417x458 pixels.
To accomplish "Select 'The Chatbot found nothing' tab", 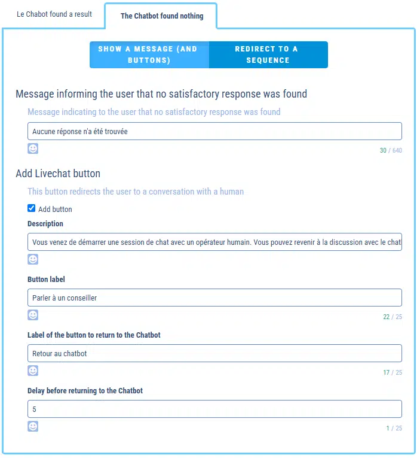I will 162,16.
